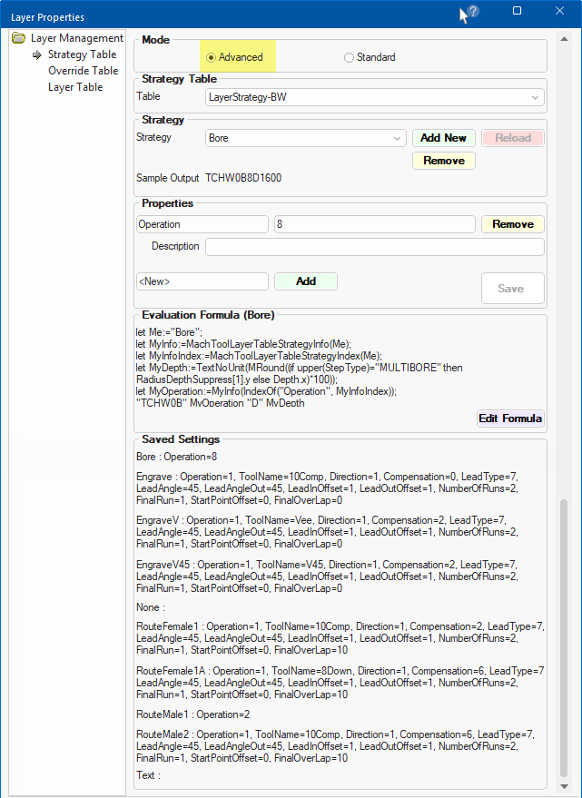The height and width of the screenshot is (798, 582).
Task: Click the Description text field
Action: click(374, 247)
